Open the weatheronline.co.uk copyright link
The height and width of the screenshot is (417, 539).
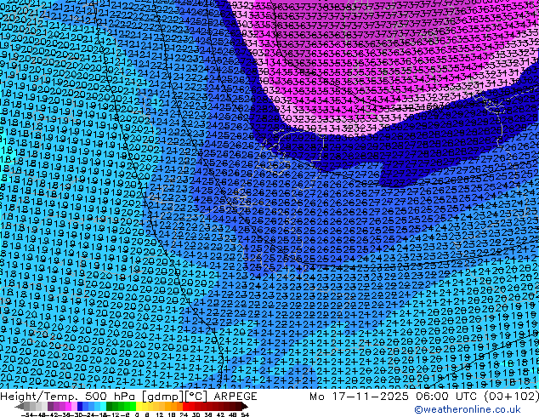(468, 409)
